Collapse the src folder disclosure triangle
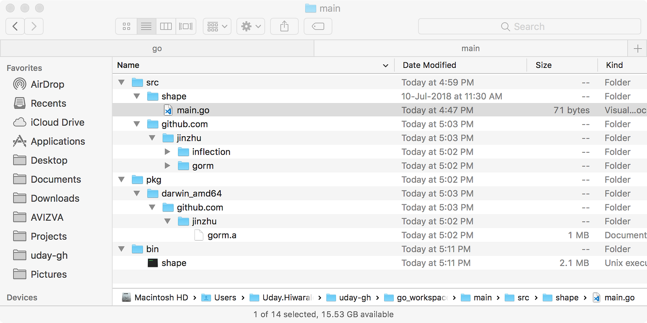 (121, 82)
